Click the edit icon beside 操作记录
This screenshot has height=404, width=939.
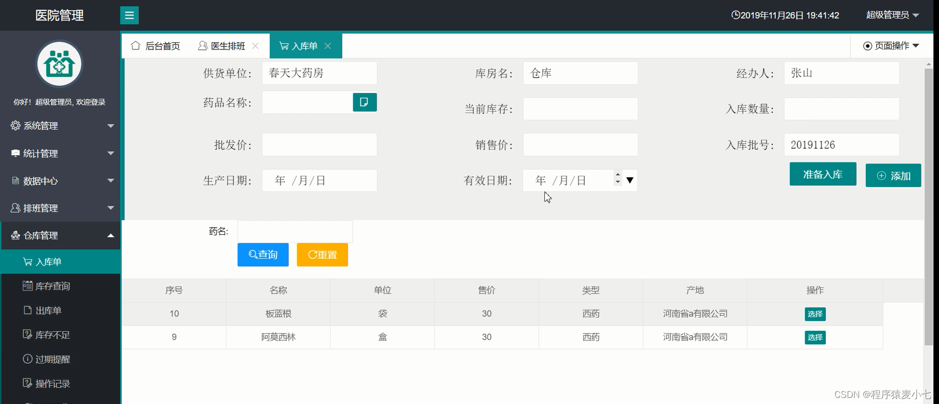[x=28, y=383]
